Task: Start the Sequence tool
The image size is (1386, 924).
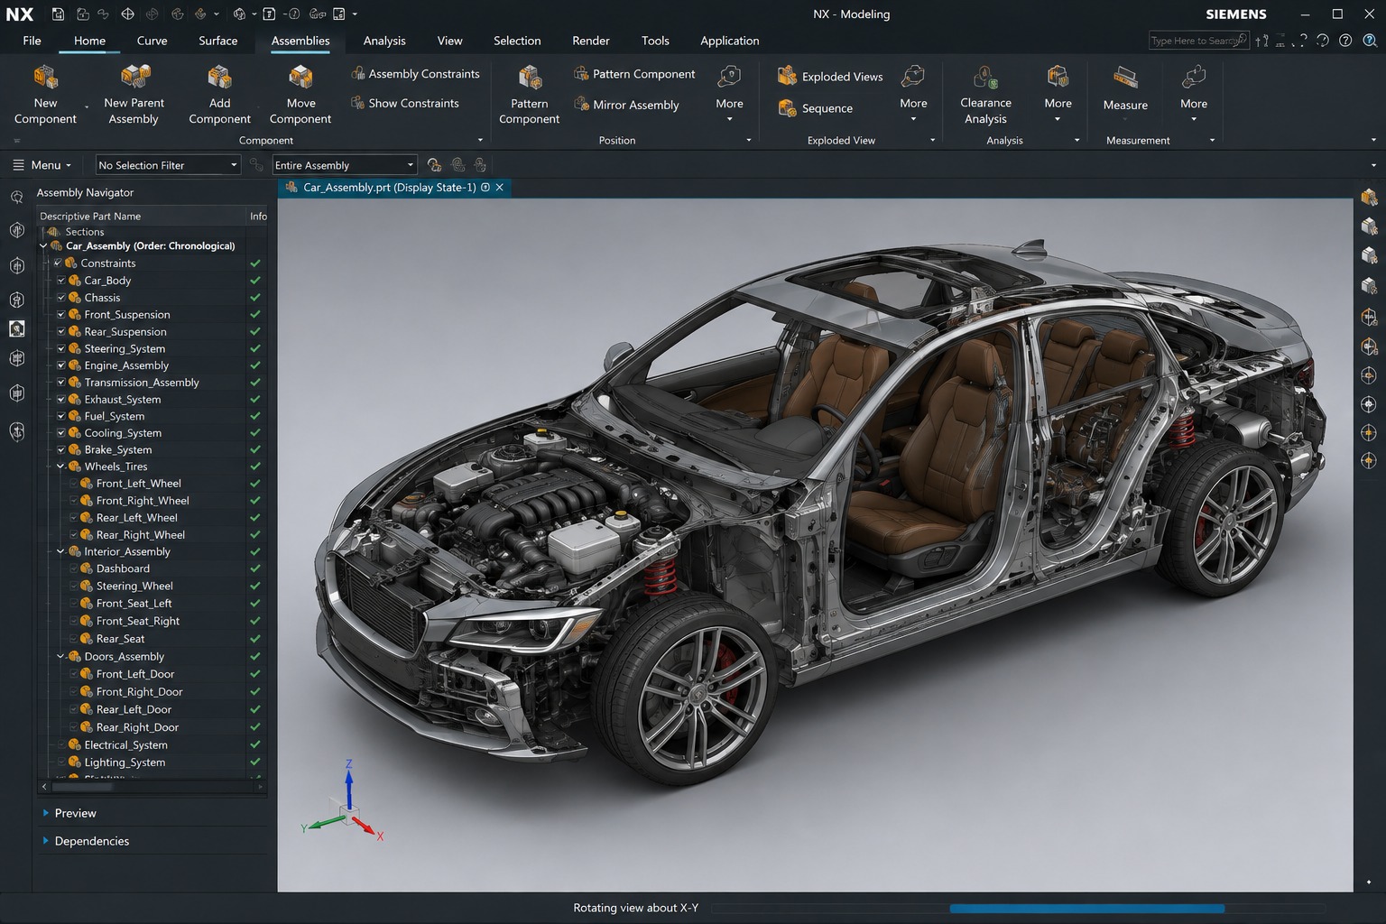Action: [815, 108]
